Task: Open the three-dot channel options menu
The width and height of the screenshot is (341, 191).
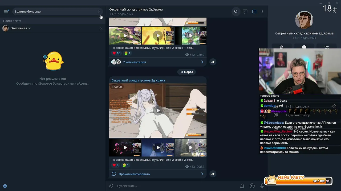Action: coord(262,12)
